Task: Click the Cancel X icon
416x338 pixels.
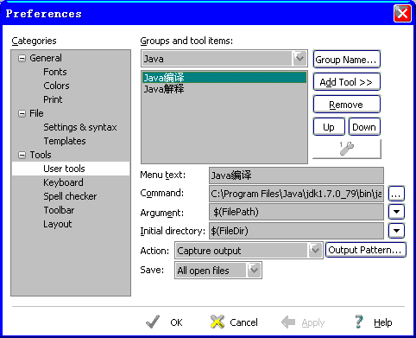Action: 217,322
